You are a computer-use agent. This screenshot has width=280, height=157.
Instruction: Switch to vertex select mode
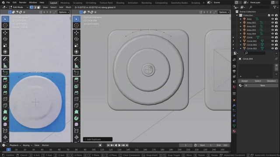coord(31,7)
